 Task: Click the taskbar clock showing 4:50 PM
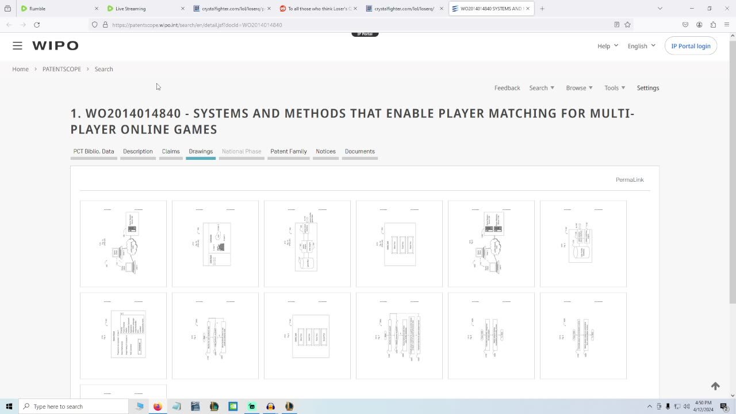pos(704,406)
